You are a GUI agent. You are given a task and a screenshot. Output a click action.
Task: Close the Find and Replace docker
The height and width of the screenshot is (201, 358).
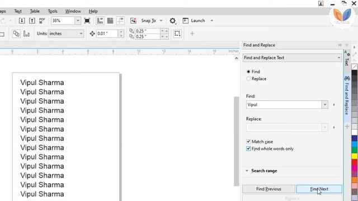[x=347, y=45]
